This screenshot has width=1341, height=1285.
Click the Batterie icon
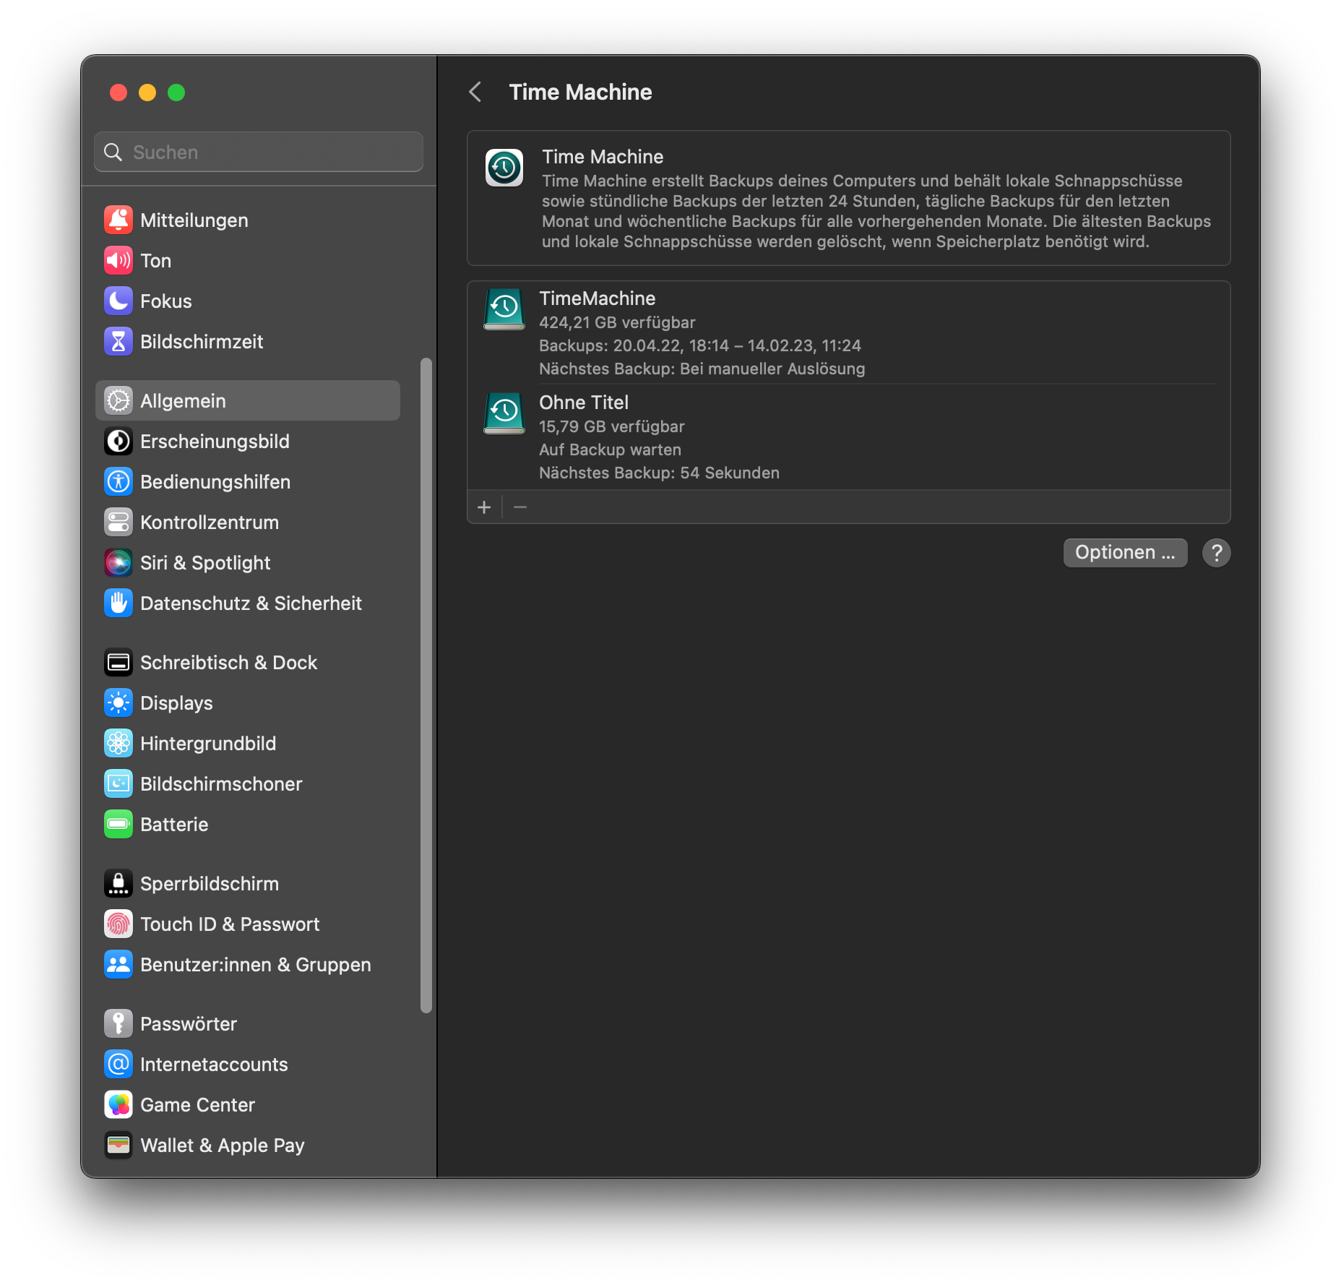(118, 825)
